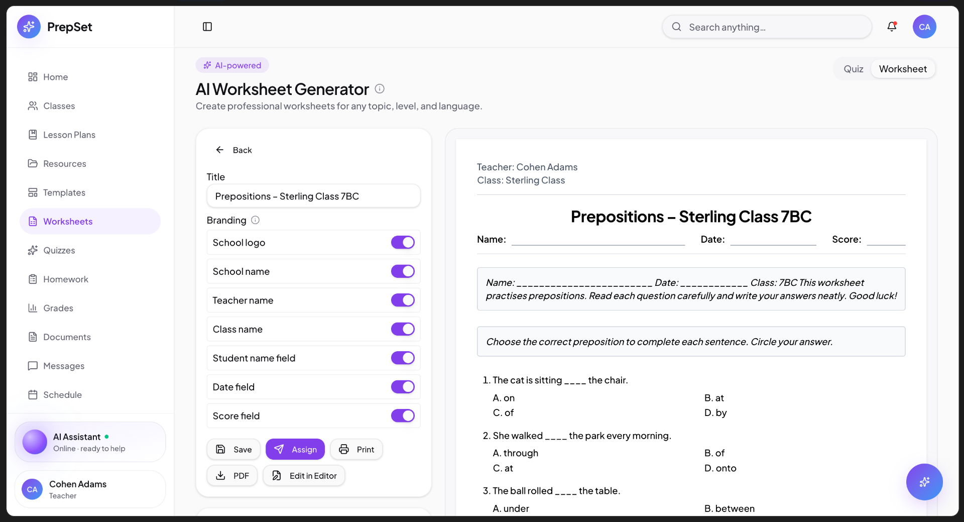964x522 pixels.
Task: Switch off the Date field toggle
Action: pyautogui.click(x=403, y=387)
